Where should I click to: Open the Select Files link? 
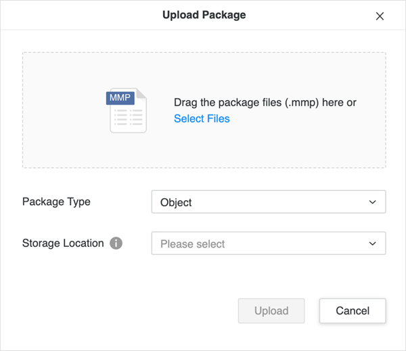coord(202,119)
